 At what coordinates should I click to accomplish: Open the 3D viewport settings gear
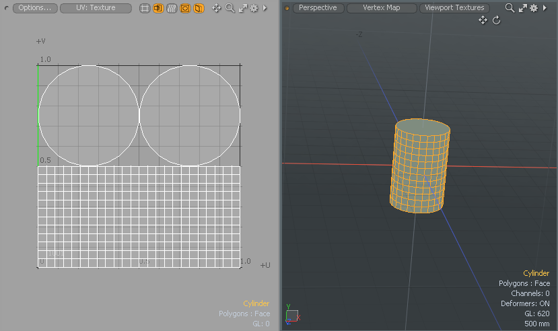click(534, 8)
